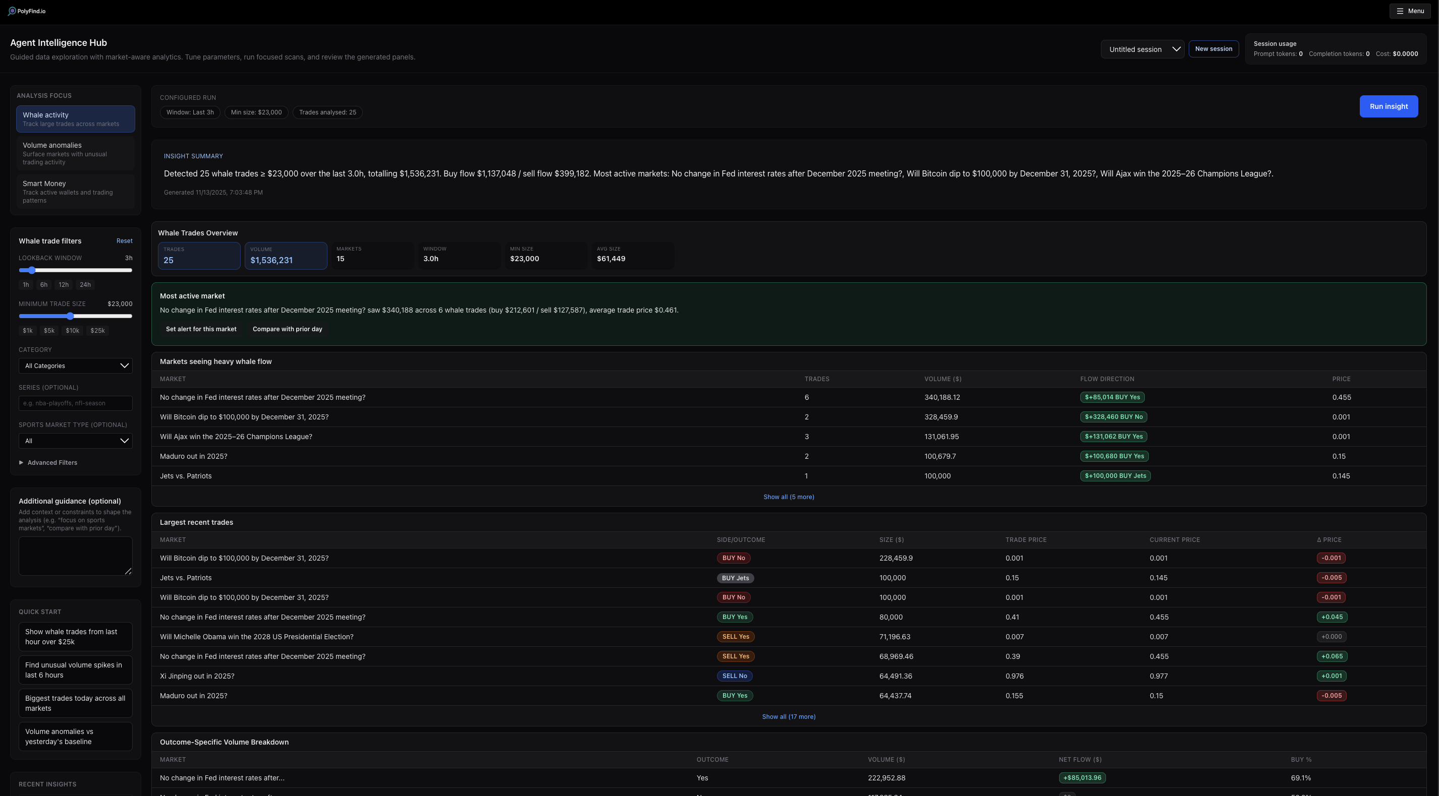This screenshot has width=1439, height=796.
Task: Open the All Categories dropdown
Action: pos(75,365)
